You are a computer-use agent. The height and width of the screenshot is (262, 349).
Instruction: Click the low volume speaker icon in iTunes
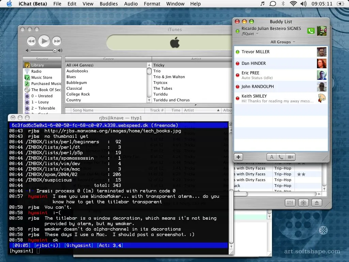(27, 50)
